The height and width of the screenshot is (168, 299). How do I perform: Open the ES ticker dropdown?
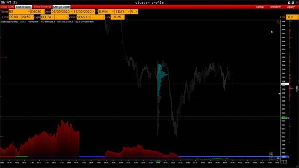(20, 12)
